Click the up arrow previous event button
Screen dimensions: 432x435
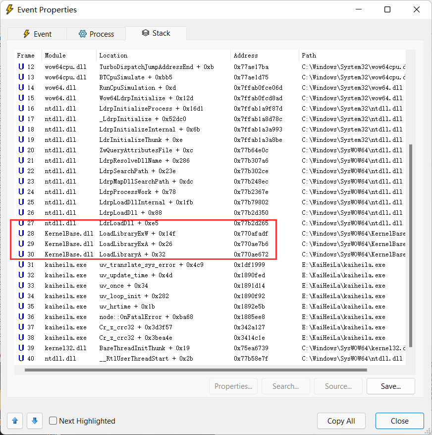point(15,421)
